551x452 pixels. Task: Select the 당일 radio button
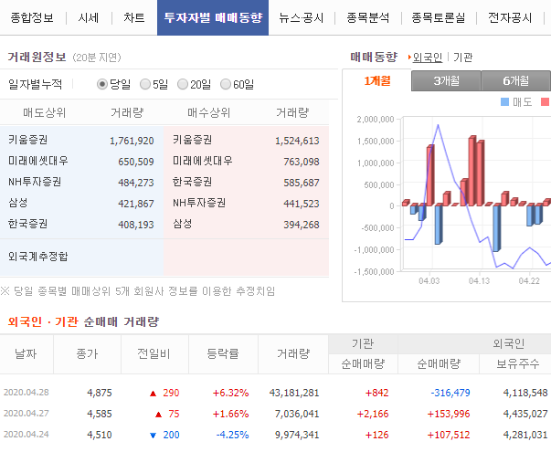(102, 84)
